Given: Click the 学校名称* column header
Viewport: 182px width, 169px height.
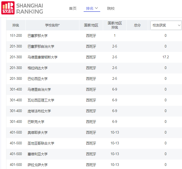Looking at the screenshot, I should coord(52,25).
